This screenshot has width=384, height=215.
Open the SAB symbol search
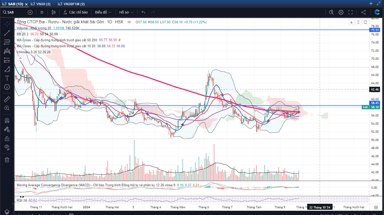coord(8,12)
